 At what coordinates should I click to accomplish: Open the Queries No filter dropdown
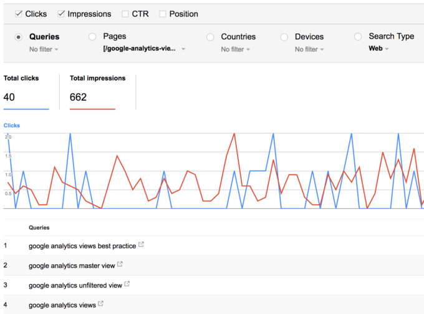[44, 49]
